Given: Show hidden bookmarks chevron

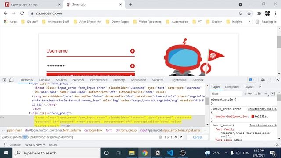Looking at the screenshot, I should 249,22.
